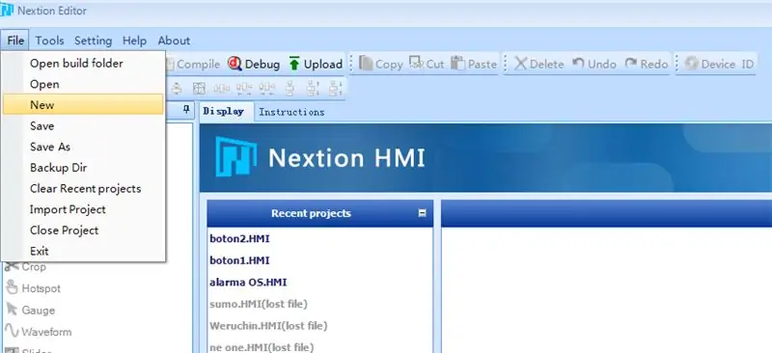Select the Hotspot component in toolbox
The image size is (772, 353).
point(33,288)
